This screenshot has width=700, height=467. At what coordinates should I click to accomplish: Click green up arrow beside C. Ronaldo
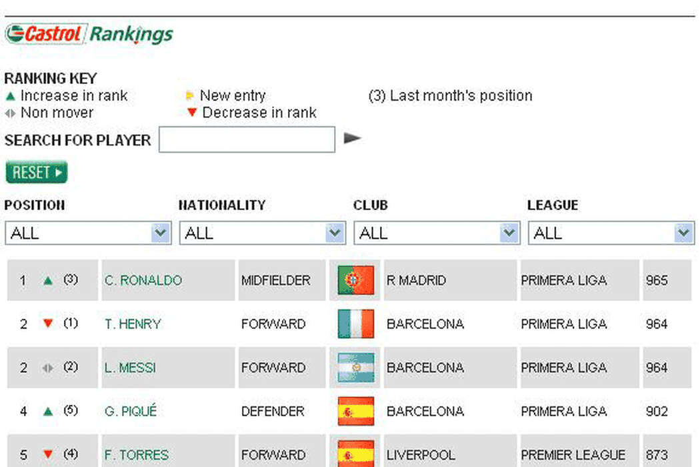[x=47, y=281]
